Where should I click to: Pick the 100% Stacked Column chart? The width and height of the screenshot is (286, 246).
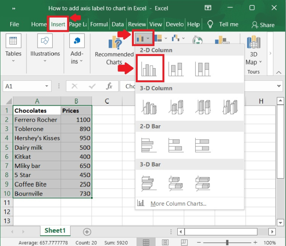(x=202, y=69)
